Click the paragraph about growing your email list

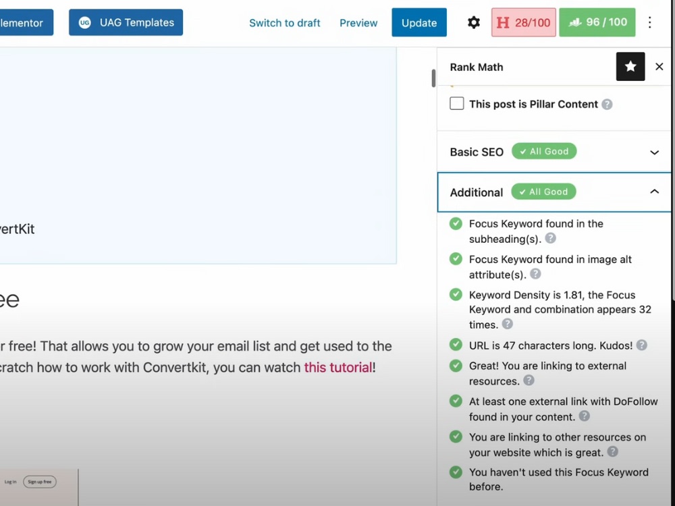pyautogui.click(x=196, y=357)
